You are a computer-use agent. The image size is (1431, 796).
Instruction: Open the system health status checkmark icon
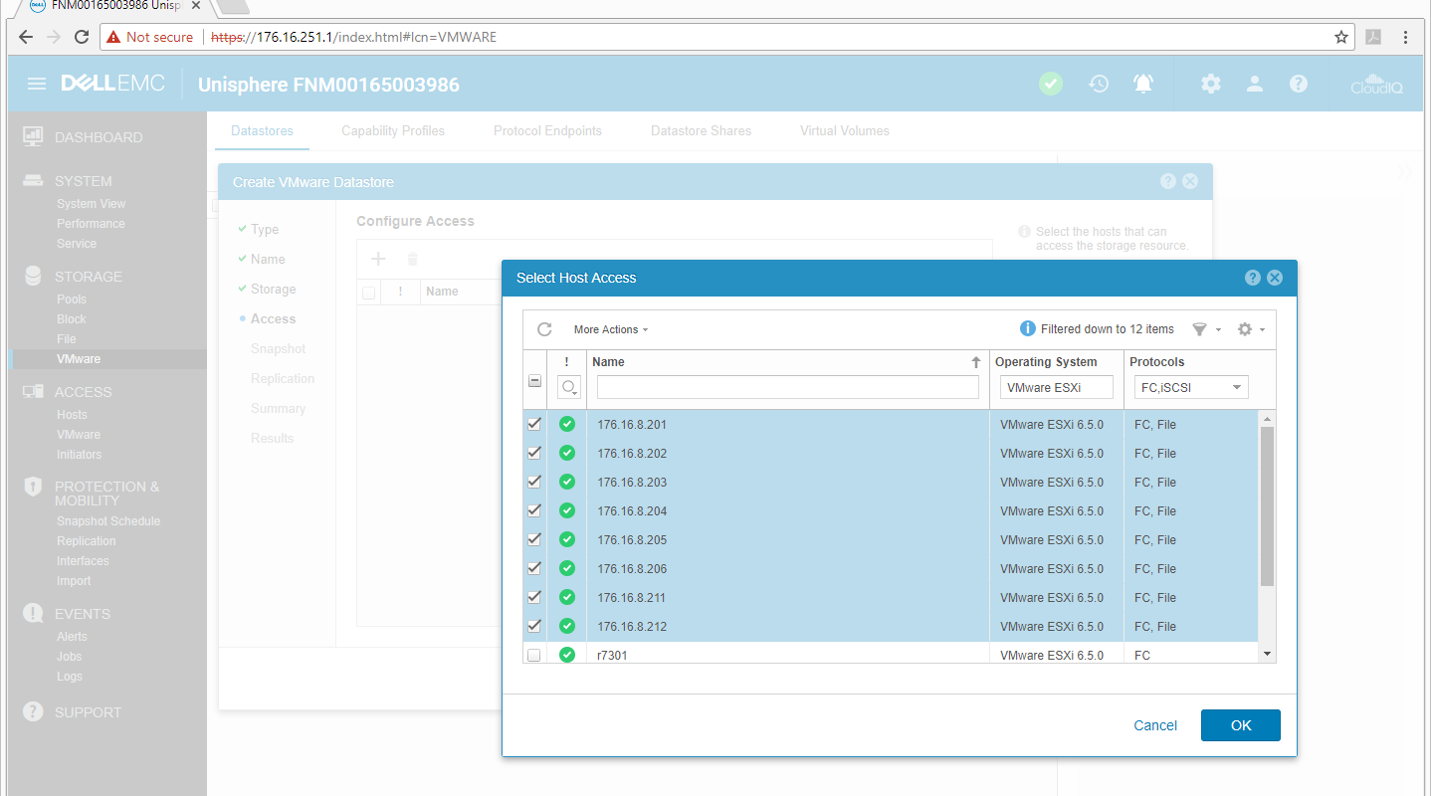click(1051, 84)
